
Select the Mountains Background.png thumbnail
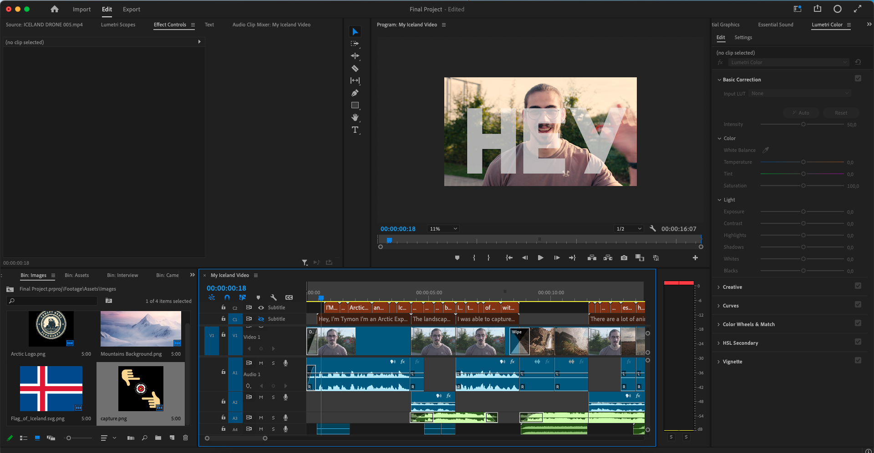point(141,329)
